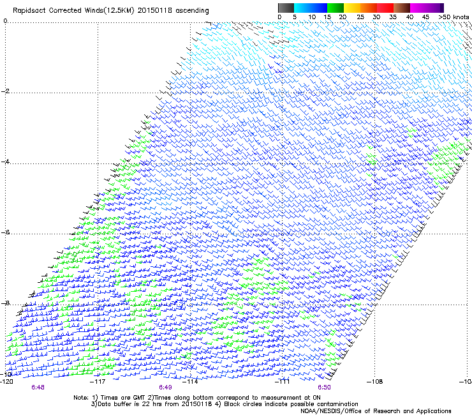
Task: Click the latitude label '-8' on left axis
Action: click(5, 303)
